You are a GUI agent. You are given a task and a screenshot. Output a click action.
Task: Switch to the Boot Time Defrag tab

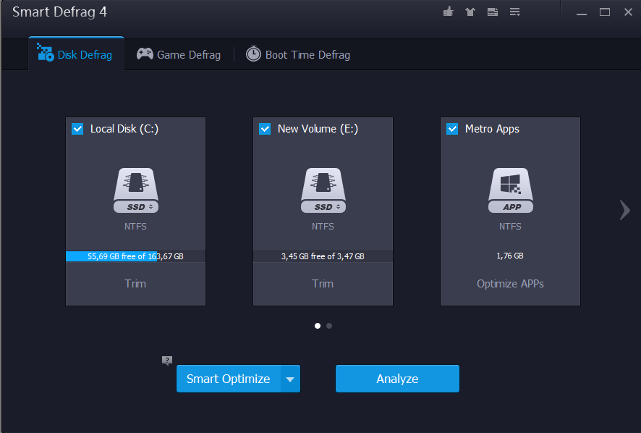point(298,54)
